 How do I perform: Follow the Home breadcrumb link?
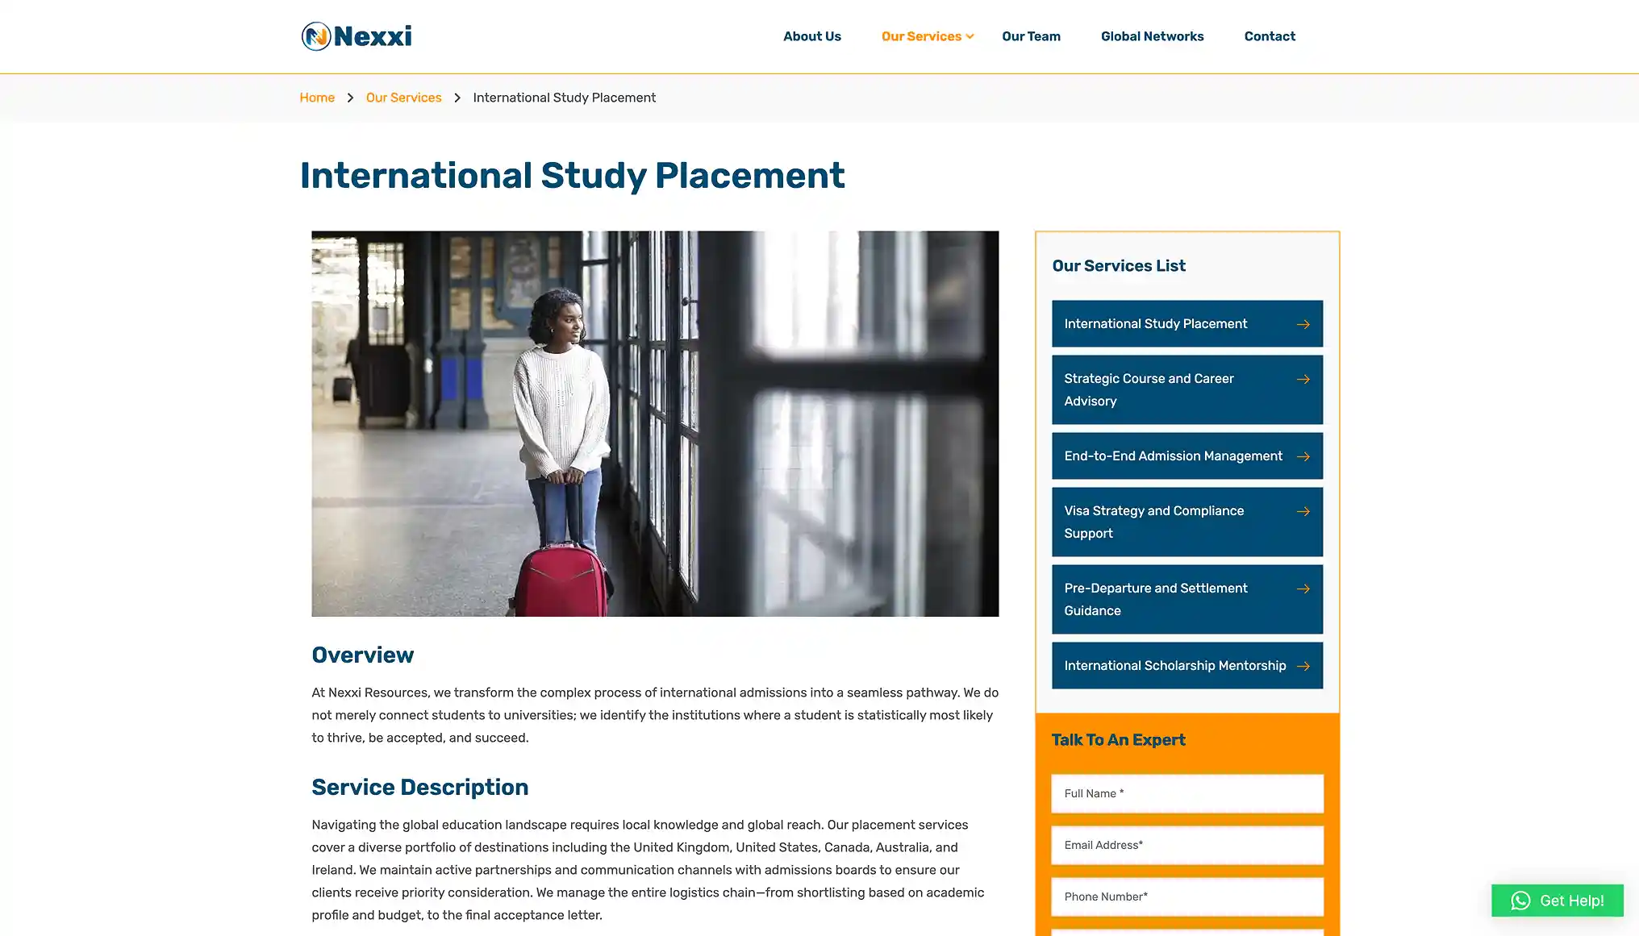click(x=317, y=98)
